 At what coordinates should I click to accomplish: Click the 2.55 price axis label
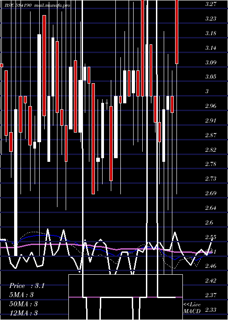(x=210, y=237)
